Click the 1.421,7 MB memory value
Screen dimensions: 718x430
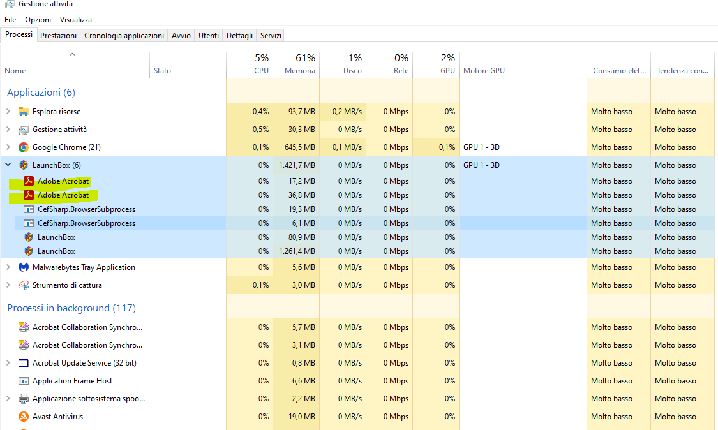pyautogui.click(x=297, y=165)
